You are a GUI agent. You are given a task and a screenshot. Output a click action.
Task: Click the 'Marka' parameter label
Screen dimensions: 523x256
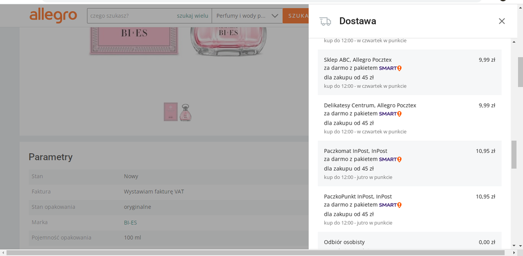(x=39, y=222)
